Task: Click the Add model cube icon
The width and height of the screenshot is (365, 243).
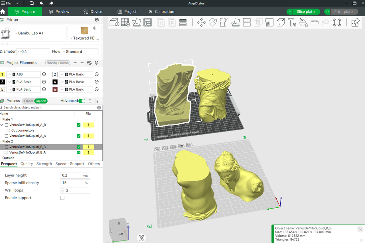Action: (x=114, y=23)
